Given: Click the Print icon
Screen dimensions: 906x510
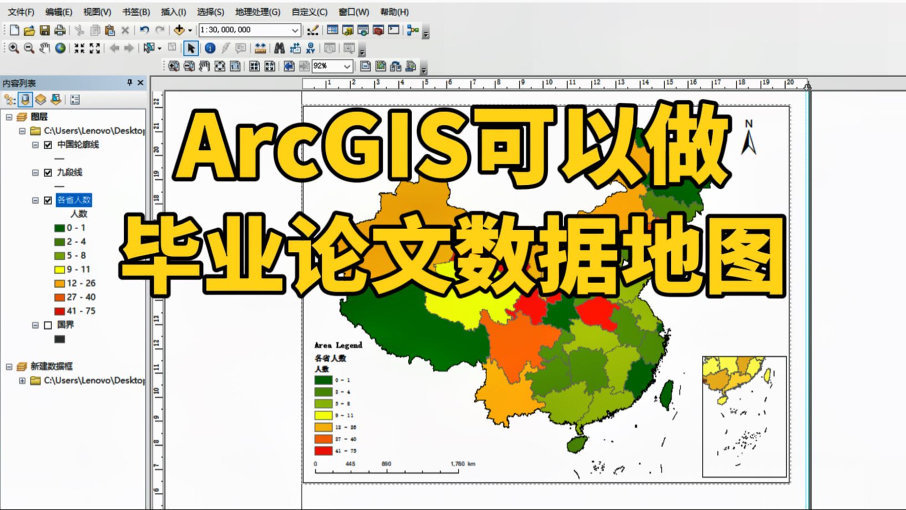Looking at the screenshot, I should (59, 30).
